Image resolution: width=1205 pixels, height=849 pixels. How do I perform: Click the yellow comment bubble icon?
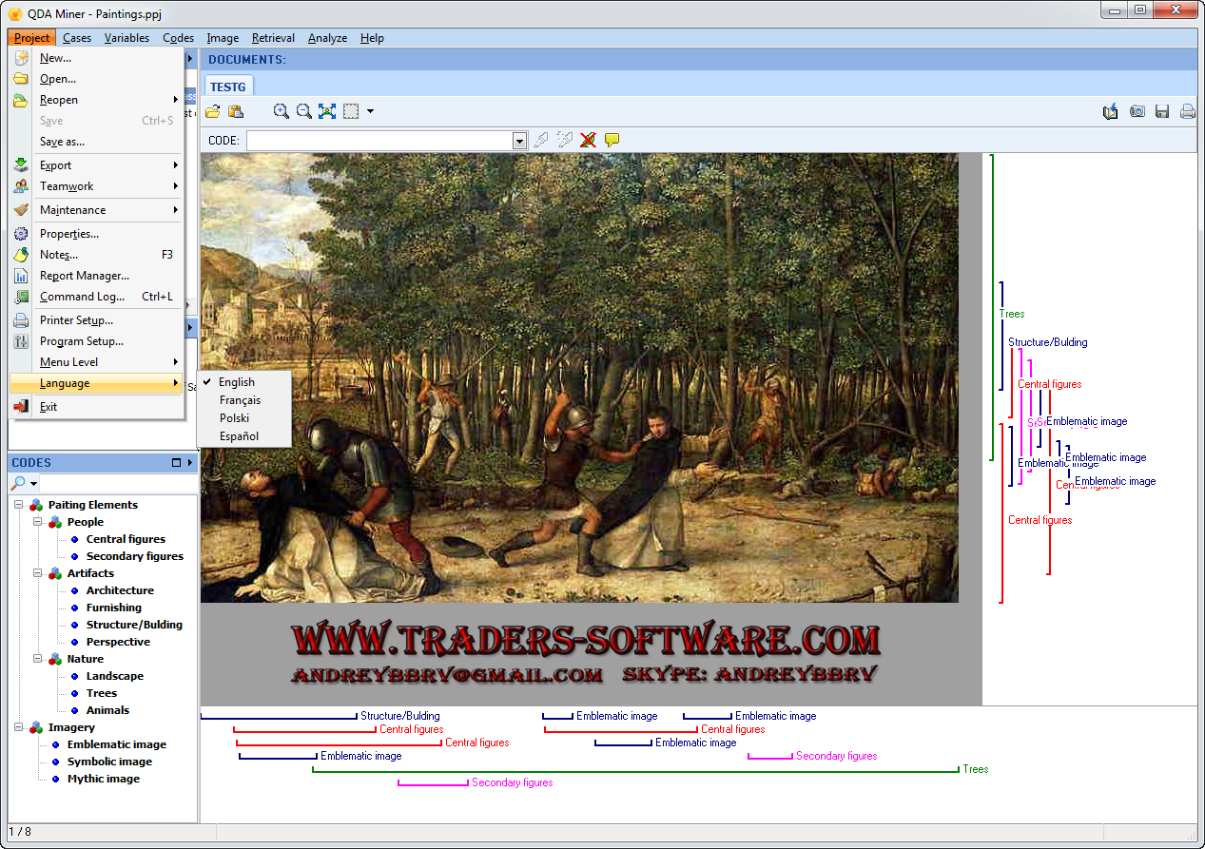(x=612, y=140)
